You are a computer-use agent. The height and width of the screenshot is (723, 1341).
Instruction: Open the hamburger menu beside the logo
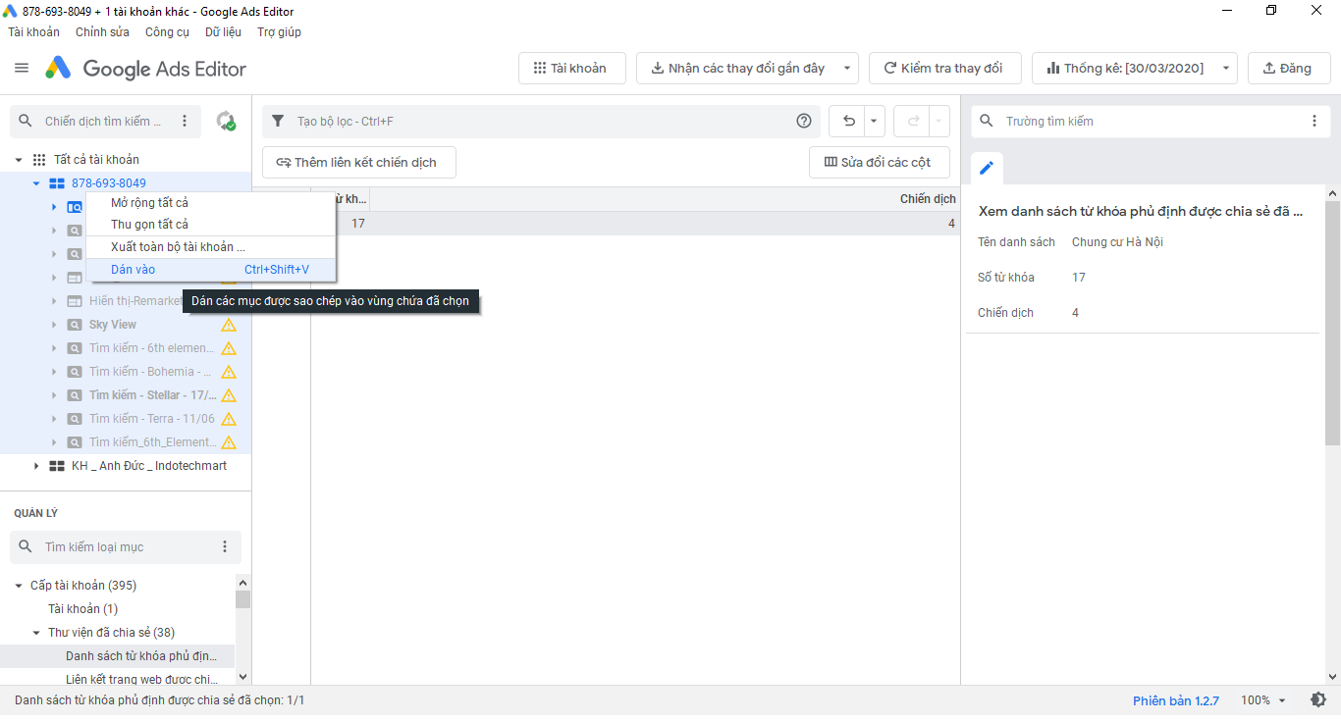click(22, 68)
